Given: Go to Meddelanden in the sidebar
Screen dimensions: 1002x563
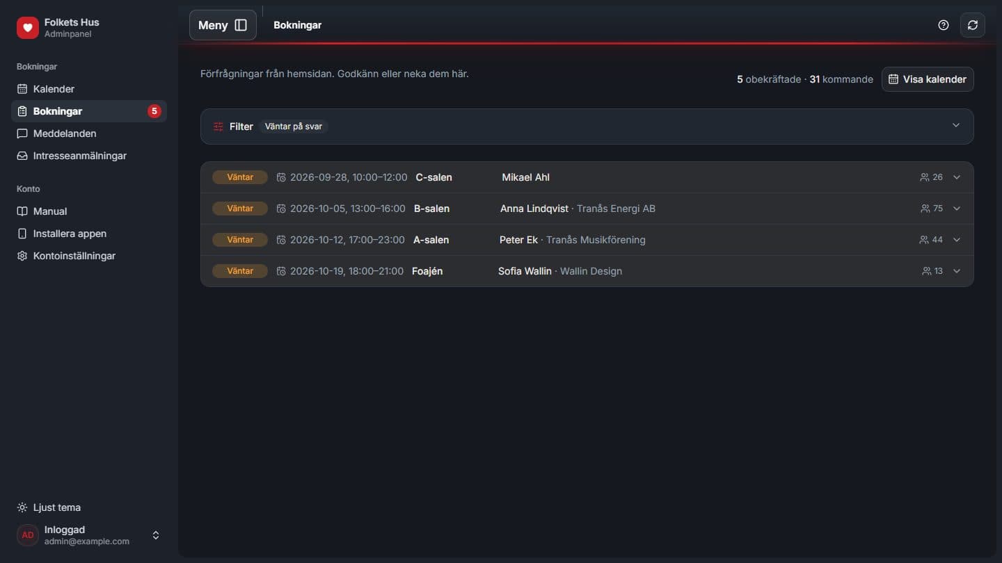Looking at the screenshot, I should coord(89,133).
